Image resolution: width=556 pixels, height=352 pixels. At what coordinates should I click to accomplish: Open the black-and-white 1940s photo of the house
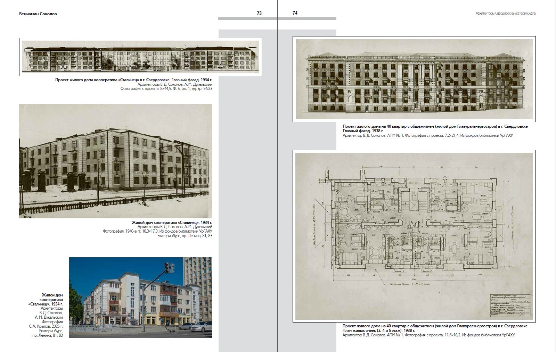point(116,161)
